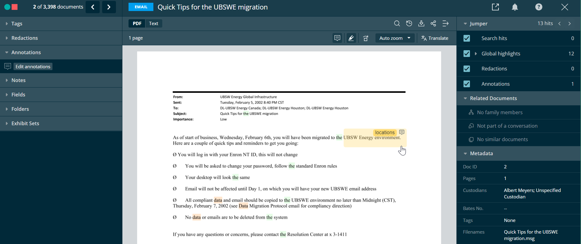
Task: Toggle Global highlights checkbox
Action: 467,54
